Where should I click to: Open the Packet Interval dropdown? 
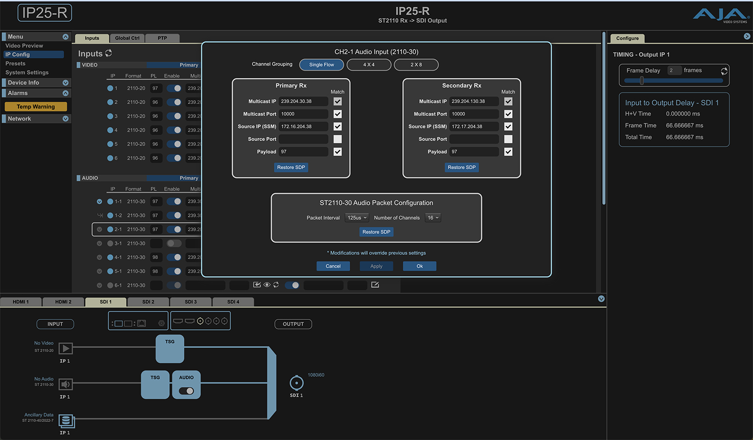[x=357, y=218]
